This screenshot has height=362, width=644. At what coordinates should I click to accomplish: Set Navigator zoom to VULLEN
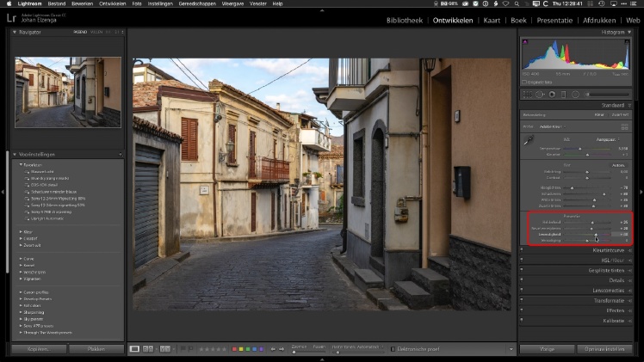point(96,32)
